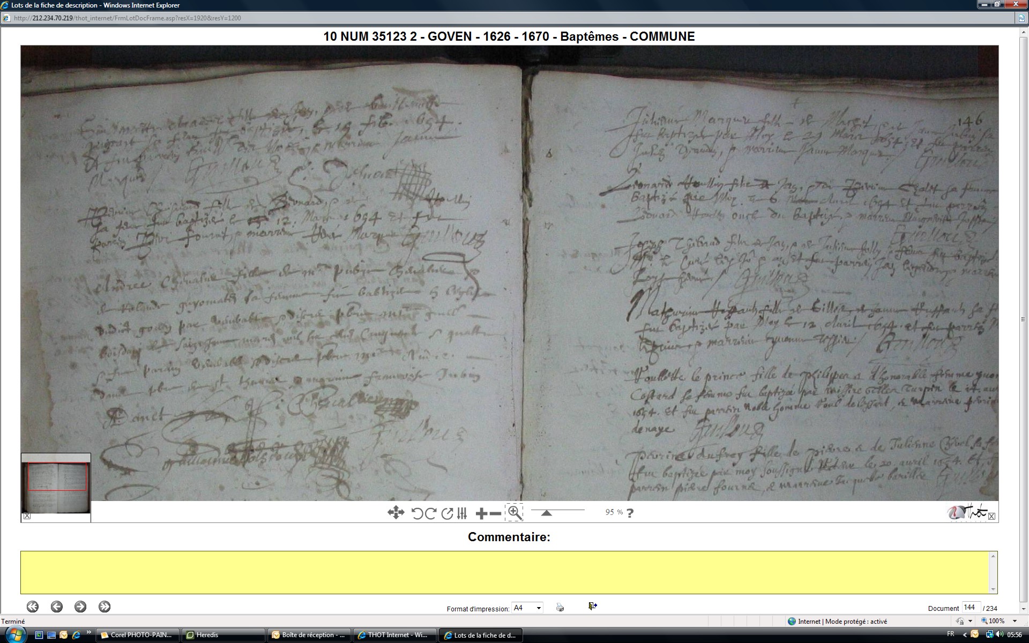Rotate image counterclockwise

tap(417, 513)
